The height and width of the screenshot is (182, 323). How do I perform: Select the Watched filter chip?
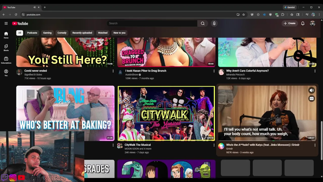point(103,33)
